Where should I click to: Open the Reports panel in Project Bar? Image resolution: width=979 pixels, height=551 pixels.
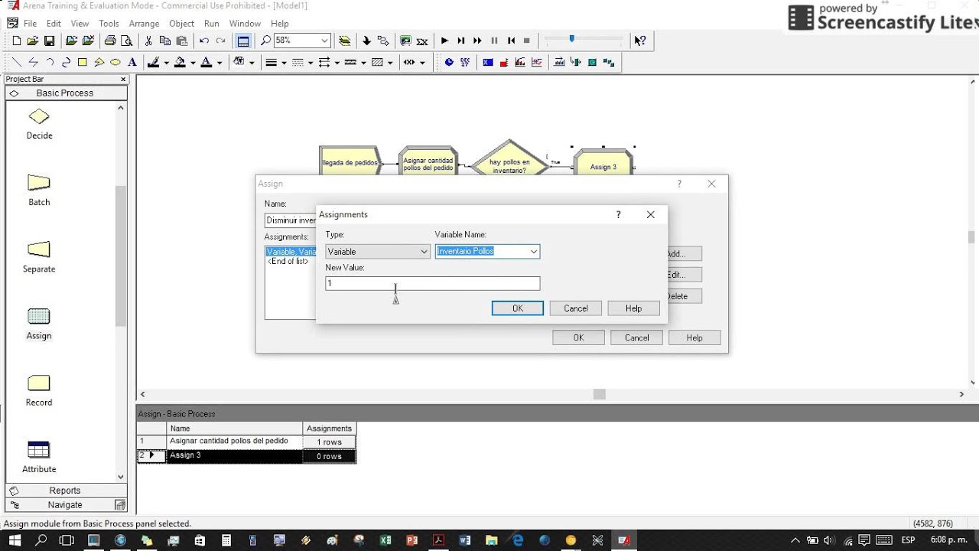(x=66, y=491)
